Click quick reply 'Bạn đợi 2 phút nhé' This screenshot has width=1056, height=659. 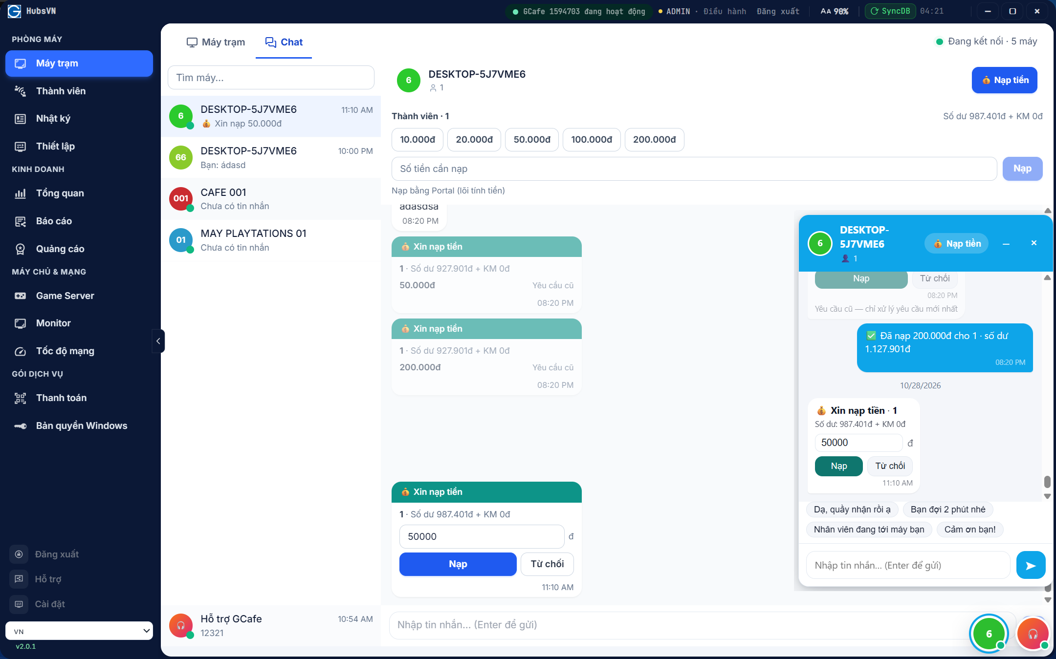947,510
